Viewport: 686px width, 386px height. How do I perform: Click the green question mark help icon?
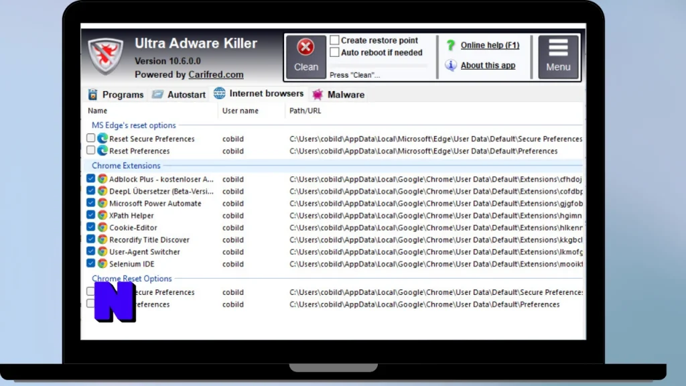click(451, 45)
